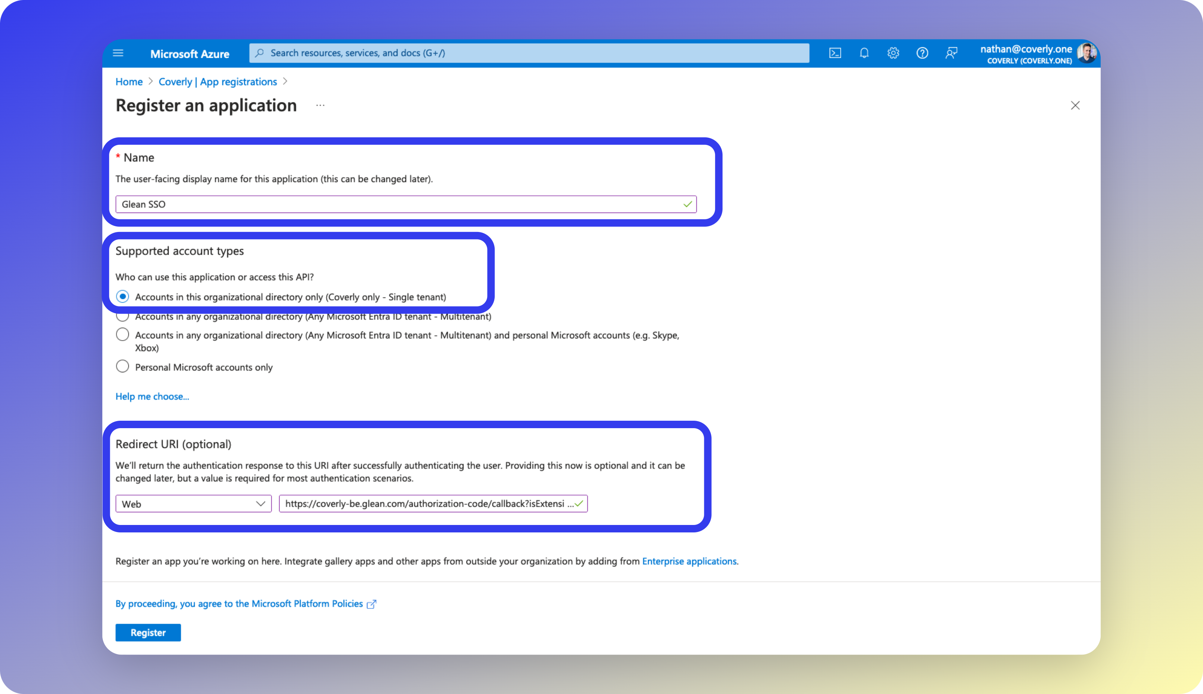
Task: Open Help me choose link
Action: click(x=152, y=397)
